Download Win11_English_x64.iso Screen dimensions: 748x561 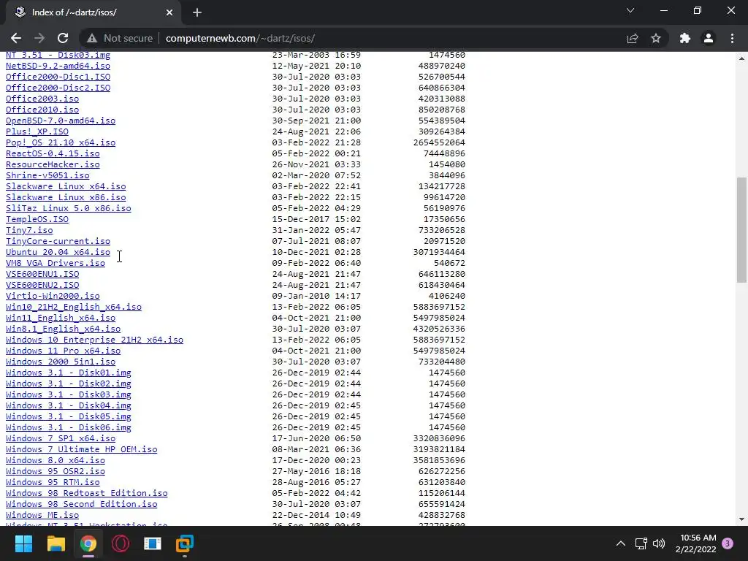click(x=61, y=318)
